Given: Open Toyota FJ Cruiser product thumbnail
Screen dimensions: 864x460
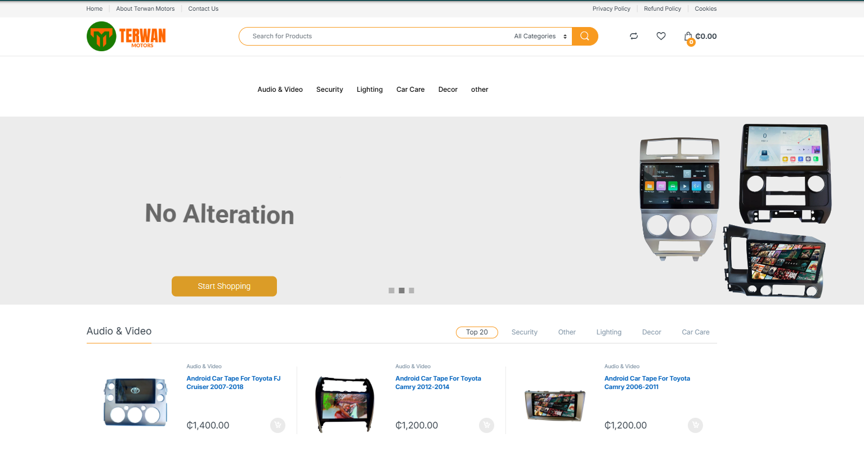Looking at the screenshot, I should tap(135, 401).
